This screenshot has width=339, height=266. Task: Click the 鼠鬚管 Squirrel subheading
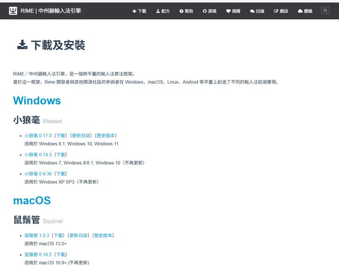38,220
